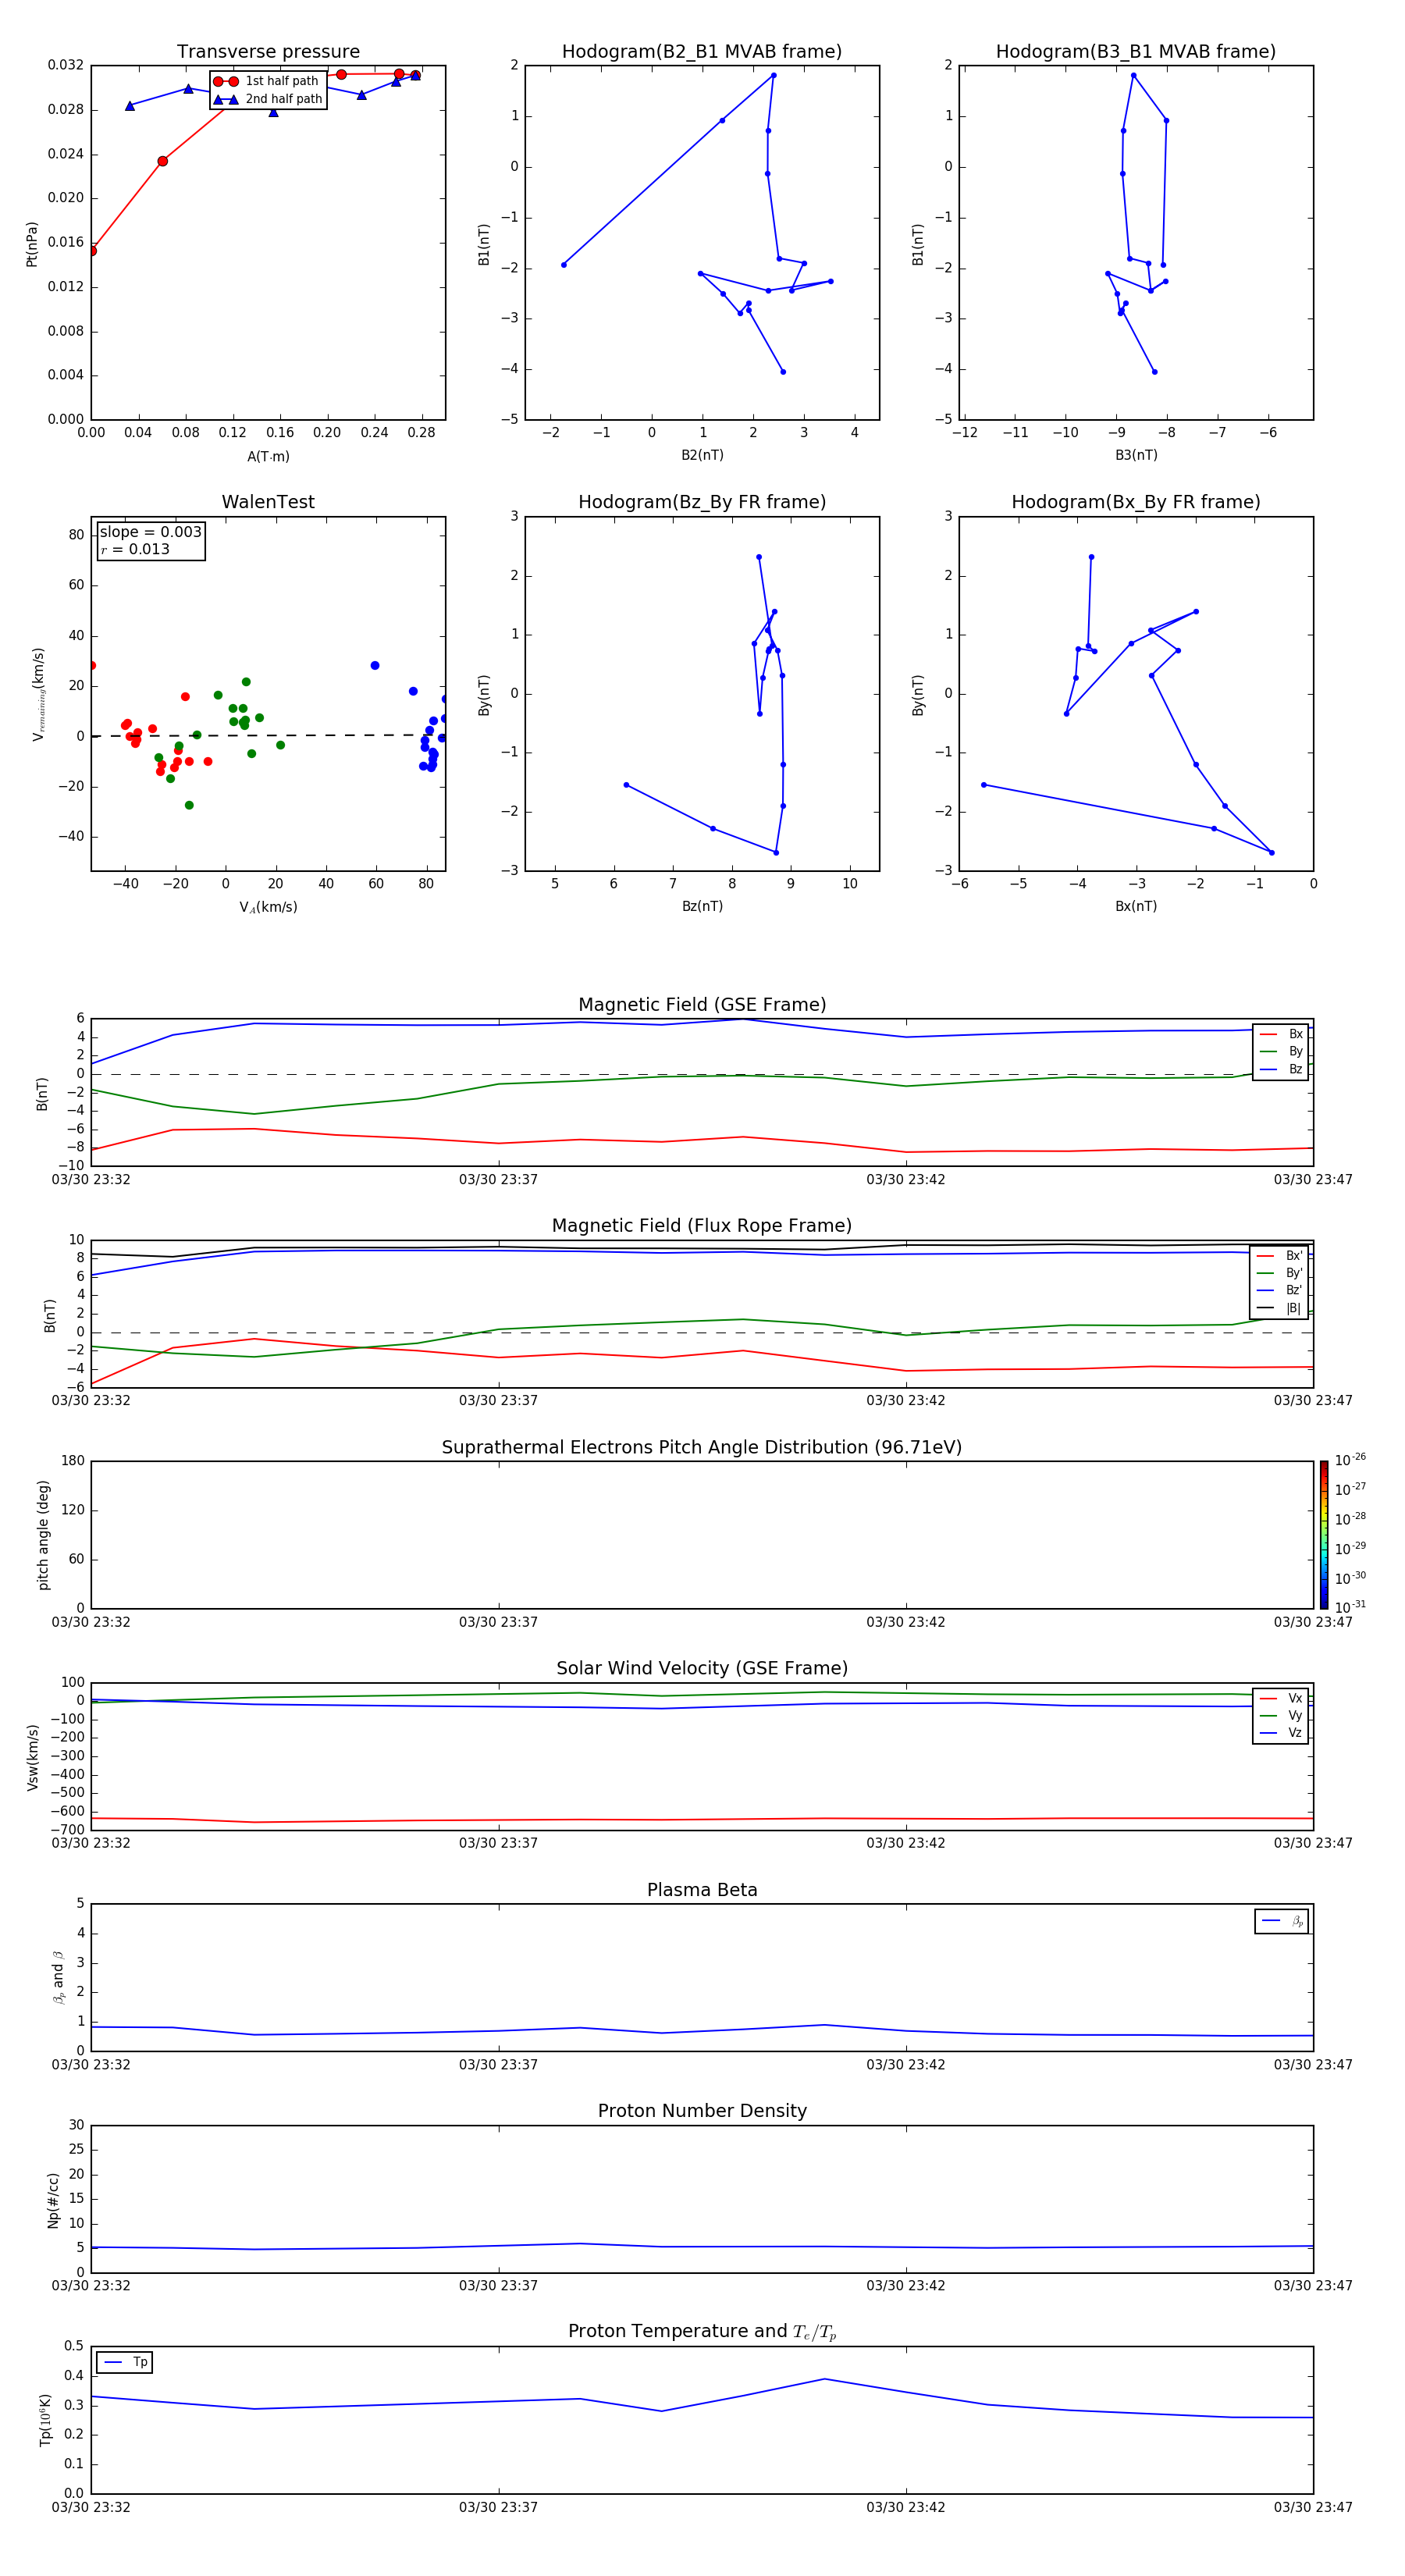Click the 'Bx(nT)' x-axis label
Image resolution: width=1405 pixels, height=2576 pixels.
click(x=1136, y=906)
